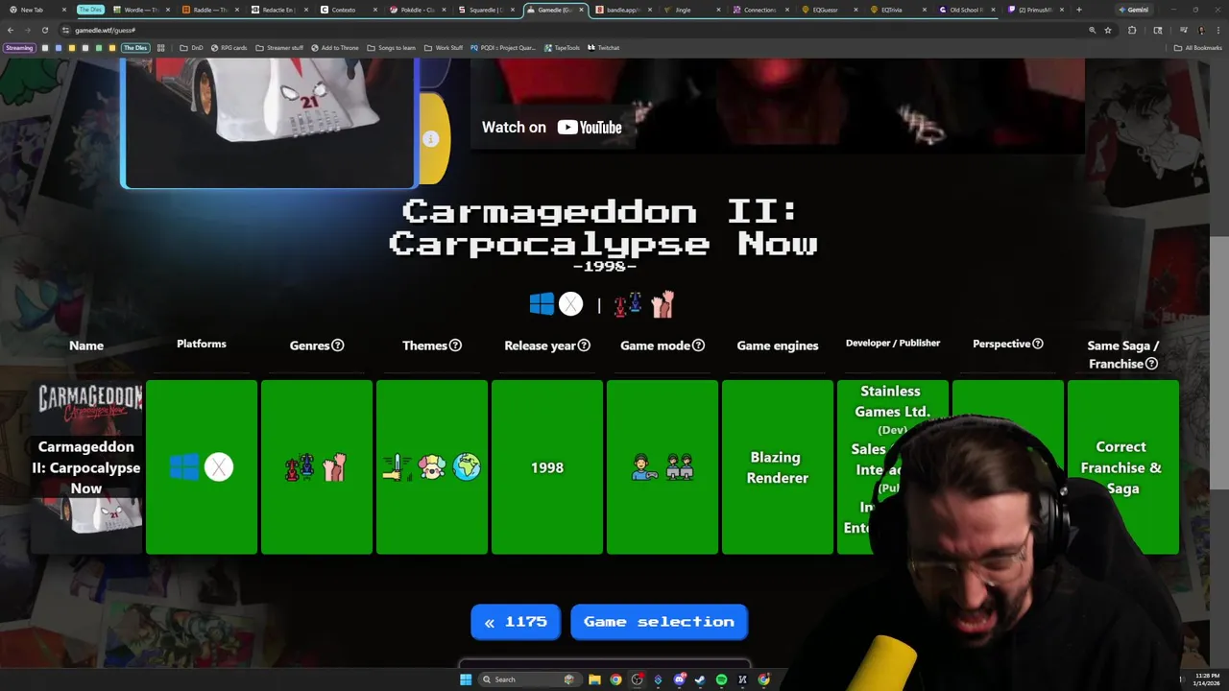
Task: Click the racing cars icon in Genres cell
Action: tap(300, 467)
